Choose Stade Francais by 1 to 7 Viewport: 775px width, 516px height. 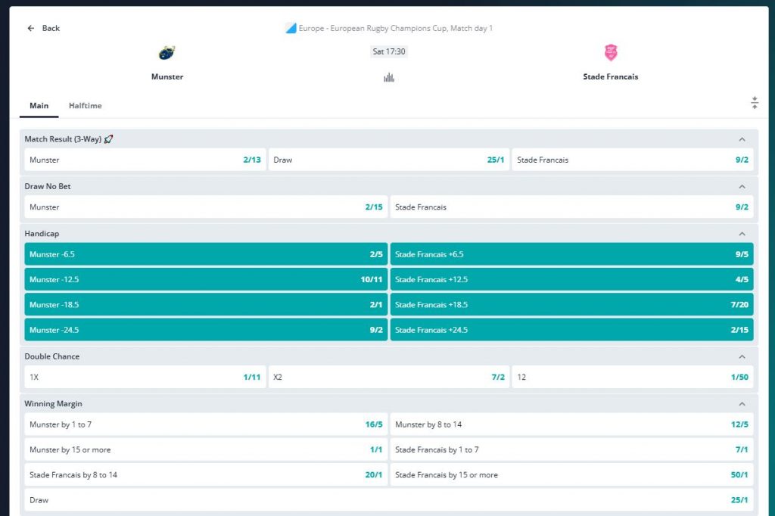(x=572, y=449)
